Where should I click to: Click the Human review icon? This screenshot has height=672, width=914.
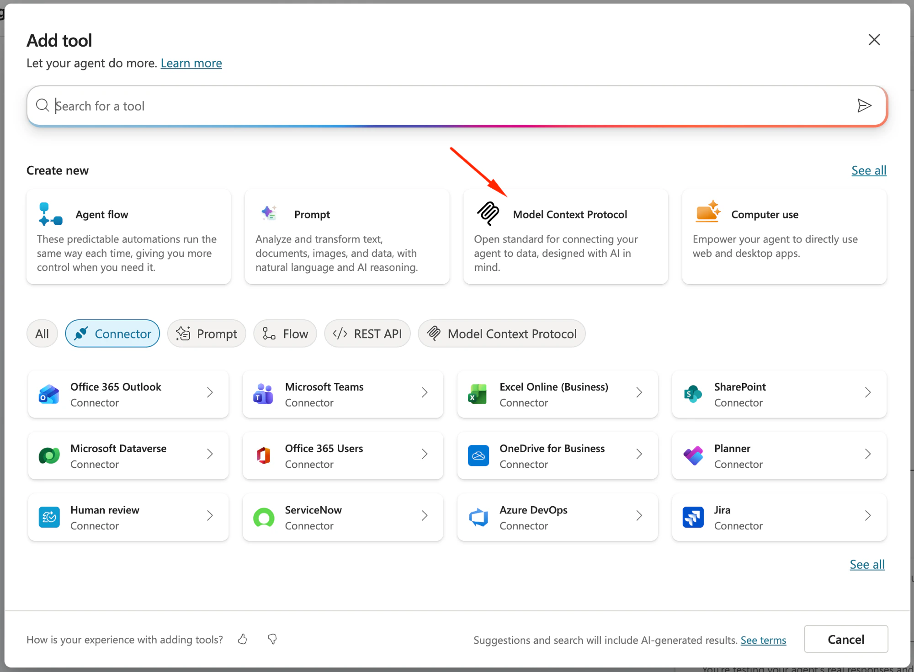tap(49, 517)
